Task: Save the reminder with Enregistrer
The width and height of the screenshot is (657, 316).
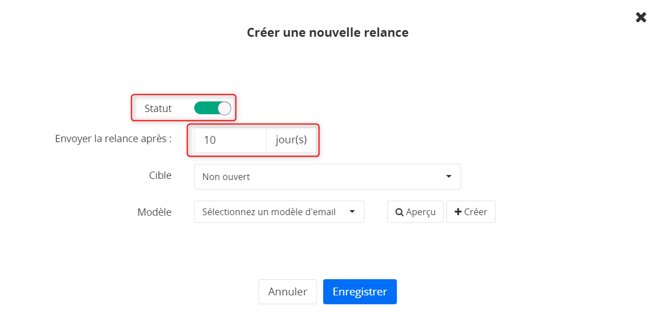Action: pyautogui.click(x=360, y=291)
